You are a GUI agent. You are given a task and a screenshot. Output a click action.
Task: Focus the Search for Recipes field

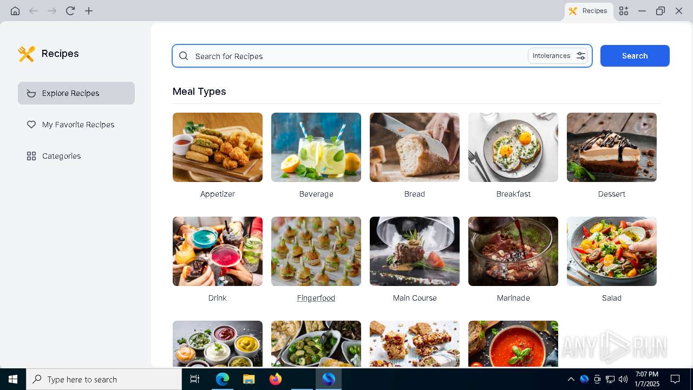coord(357,56)
